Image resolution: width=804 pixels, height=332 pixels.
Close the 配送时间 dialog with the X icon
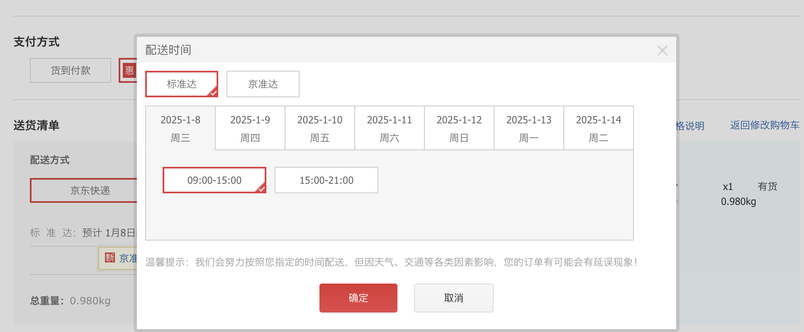pyautogui.click(x=662, y=51)
